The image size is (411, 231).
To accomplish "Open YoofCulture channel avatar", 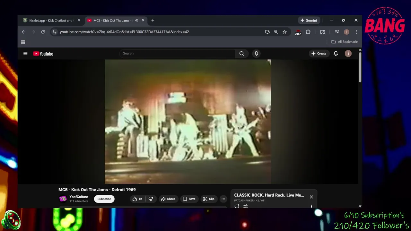I will point(63,199).
